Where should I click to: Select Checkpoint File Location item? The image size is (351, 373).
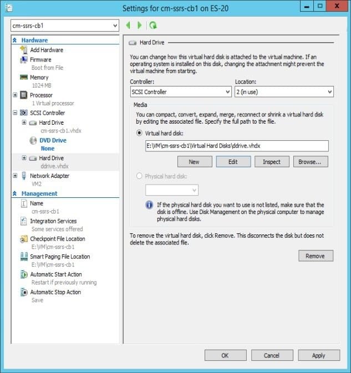click(x=58, y=239)
